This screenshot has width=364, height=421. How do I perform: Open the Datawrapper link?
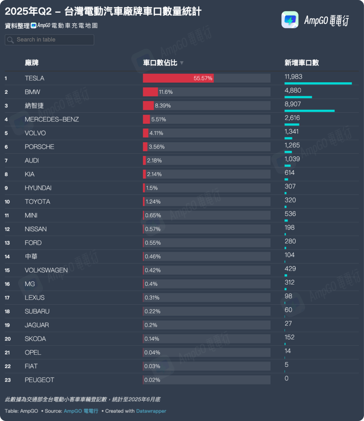point(151,411)
